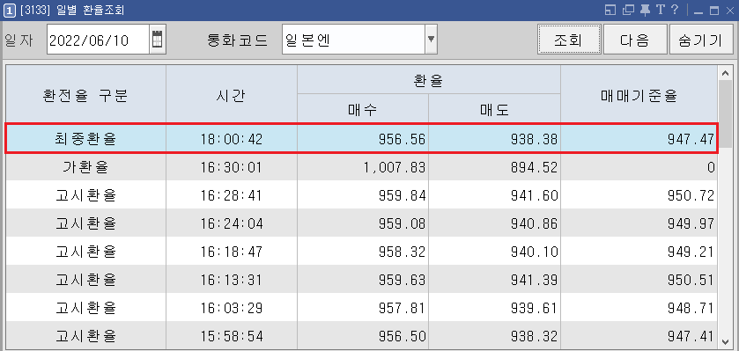Screen dimensions: 739x351
Task: Click the 고시환율 label in the 16:28:41 row
Action: pos(85,194)
